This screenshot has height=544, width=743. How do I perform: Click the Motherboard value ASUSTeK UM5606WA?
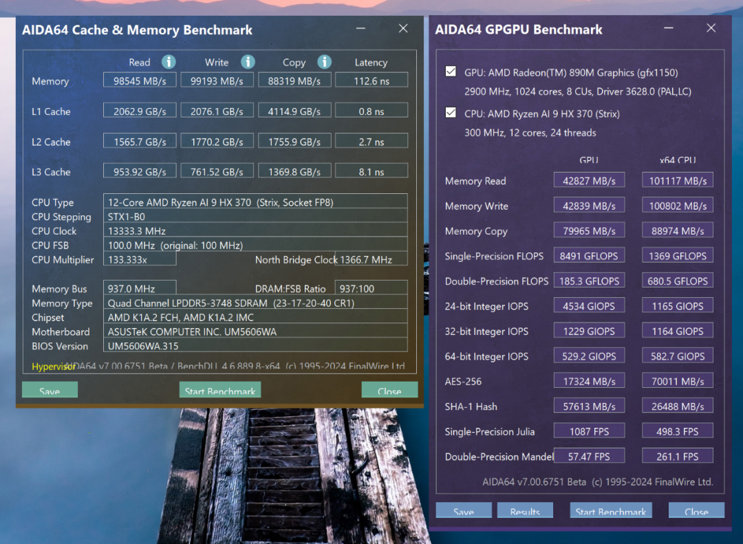coord(255,331)
